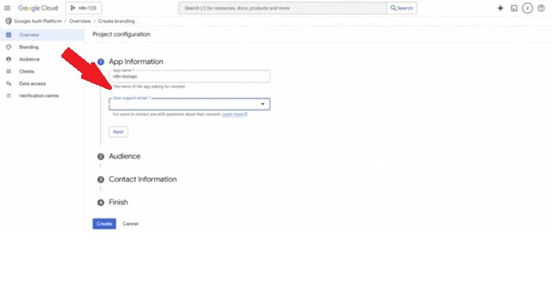Click the Cancel button
The height and width of the screenshot is (289, 552).
[130, 224]
